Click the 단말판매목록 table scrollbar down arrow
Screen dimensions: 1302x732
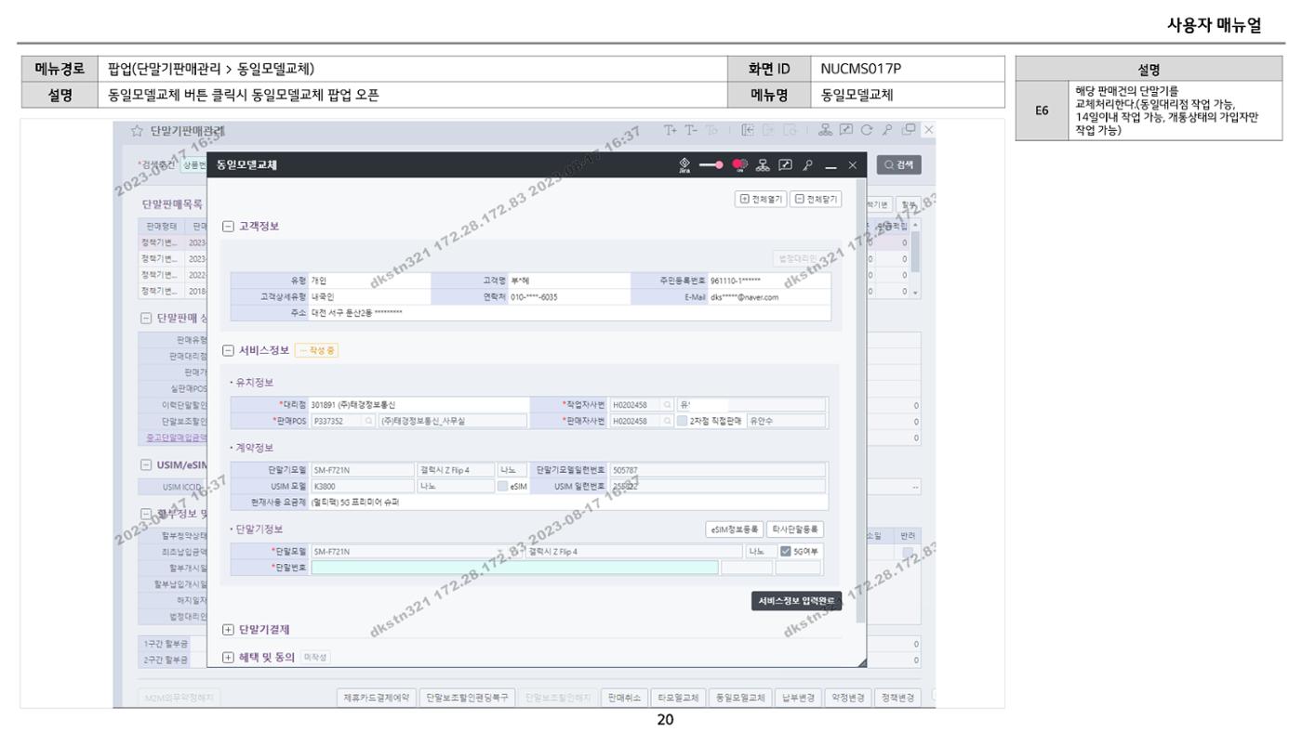(x=916, y=291)
